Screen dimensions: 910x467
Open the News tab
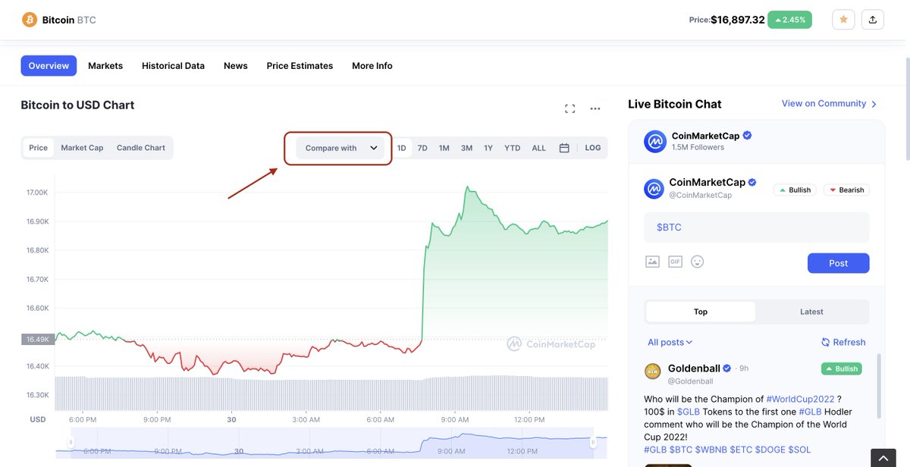pyautogui.click(x=236, y=66)
